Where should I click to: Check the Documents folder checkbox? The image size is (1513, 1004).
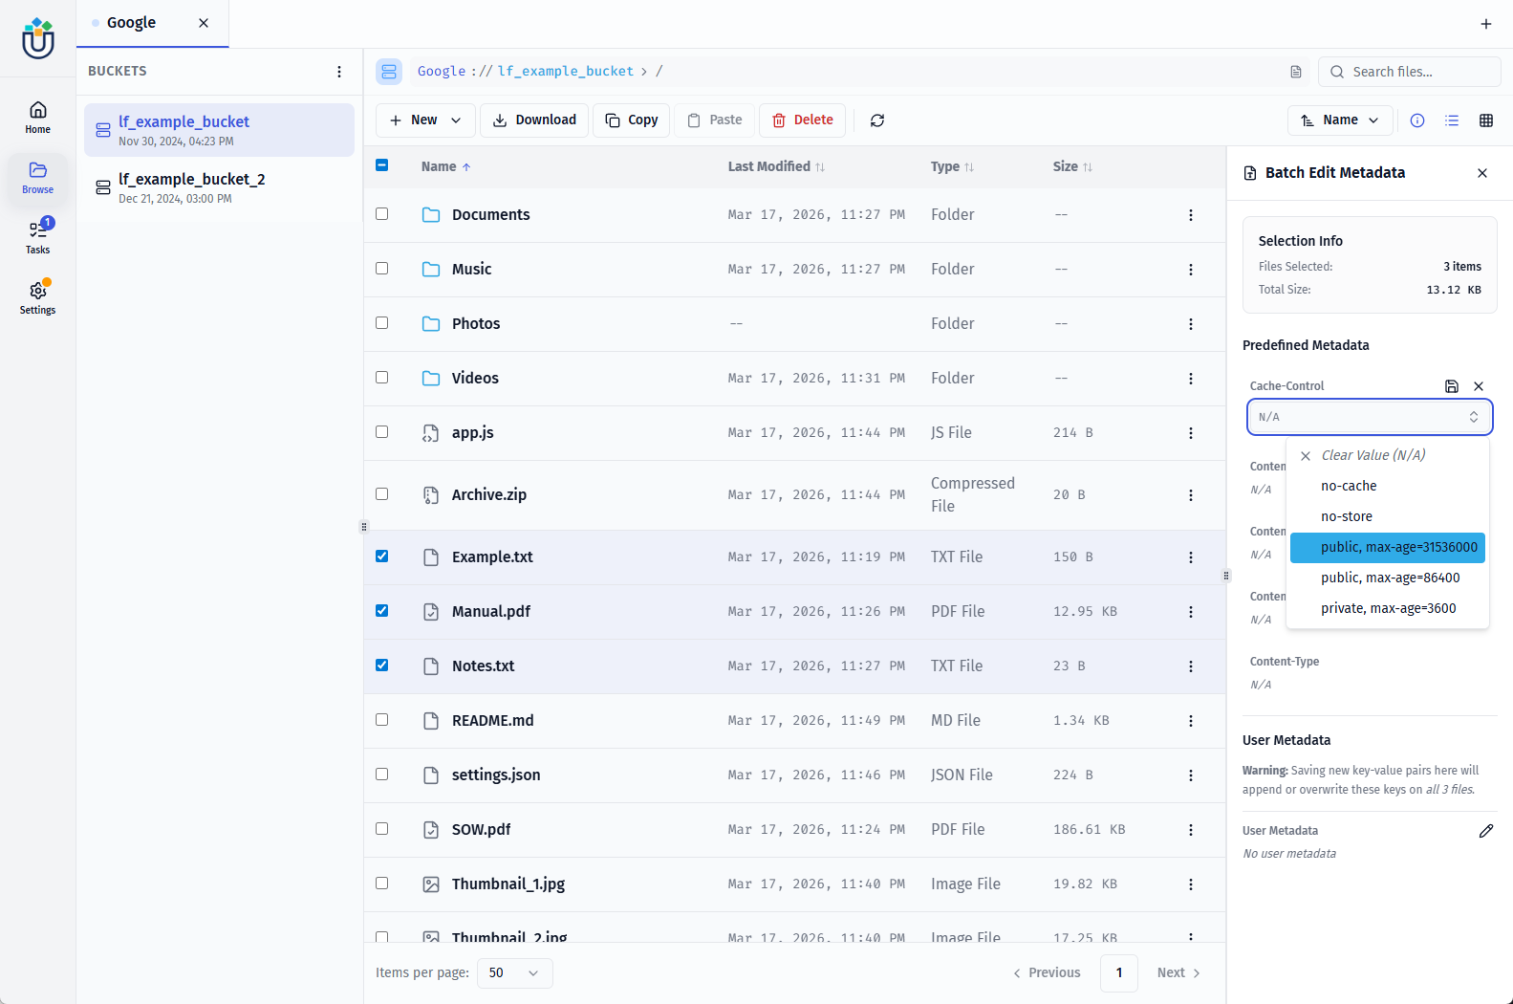click(382, 214)
